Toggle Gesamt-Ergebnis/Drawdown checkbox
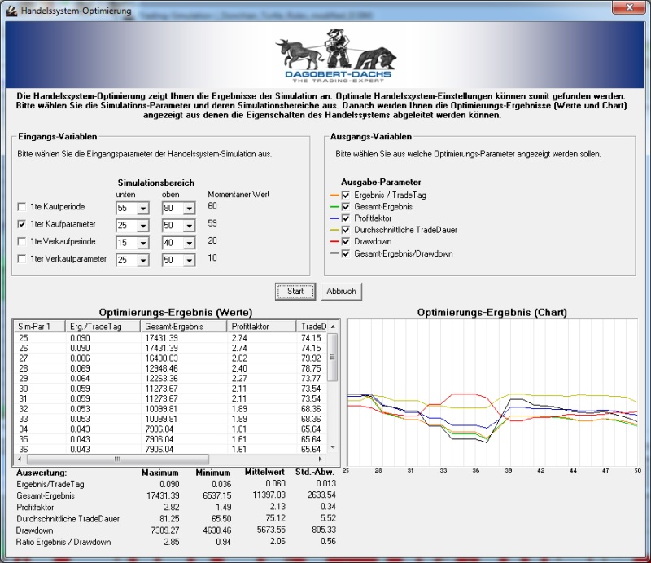This screenshot has height=563, width=651. 345,253
